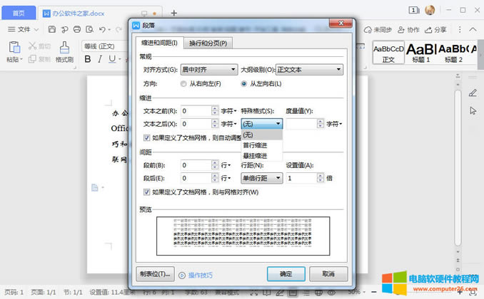This screenshot has width=484, height=299.
Task: Switch to the 换行和分页 tab
Action: 208,43
